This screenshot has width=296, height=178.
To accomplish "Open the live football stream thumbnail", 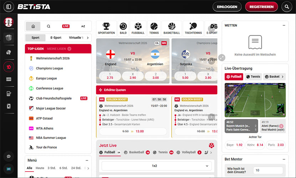I will tap(255, 100).
